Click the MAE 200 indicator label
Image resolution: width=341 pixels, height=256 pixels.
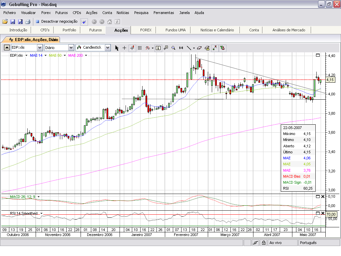75,55
